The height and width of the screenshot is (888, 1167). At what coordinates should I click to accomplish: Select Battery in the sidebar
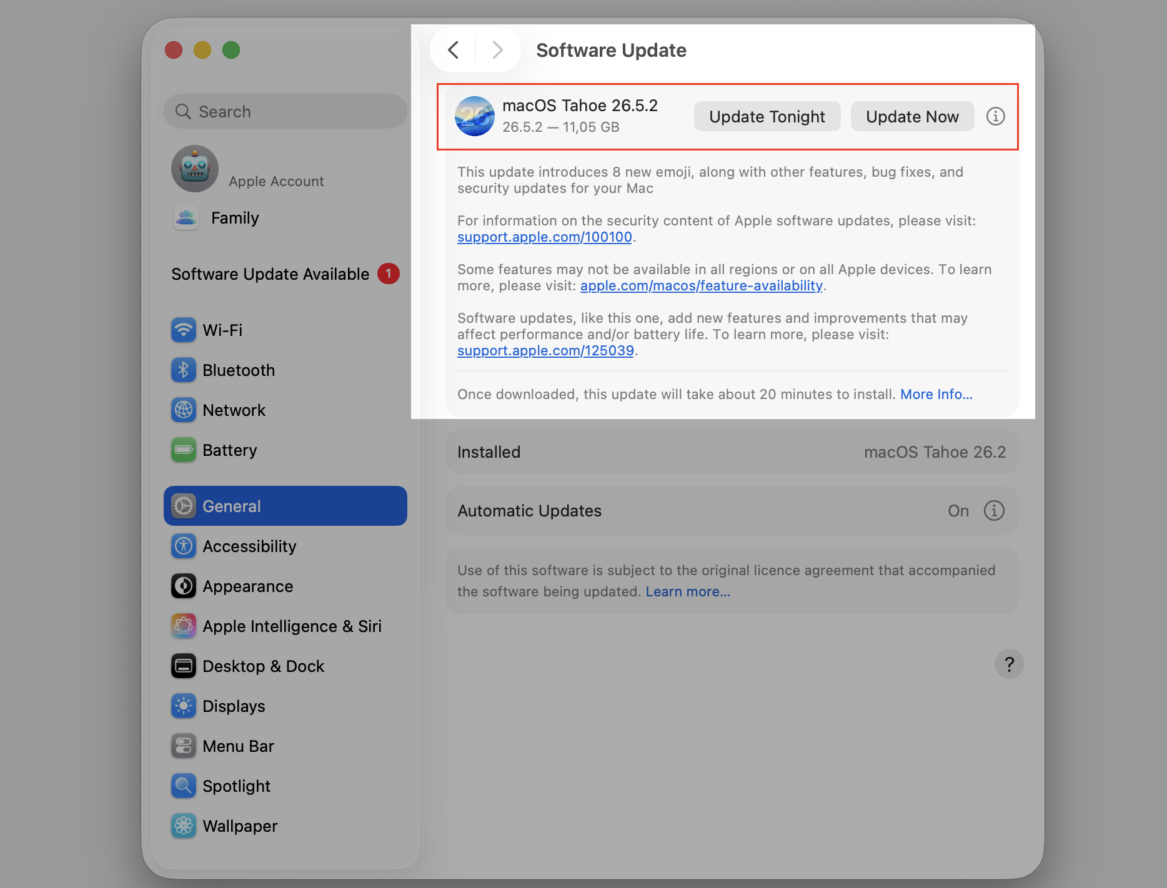pyautogui.click(x=286, y=450)
